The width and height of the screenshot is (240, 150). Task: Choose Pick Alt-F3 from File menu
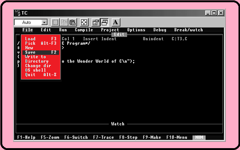[x=41, y=43]
